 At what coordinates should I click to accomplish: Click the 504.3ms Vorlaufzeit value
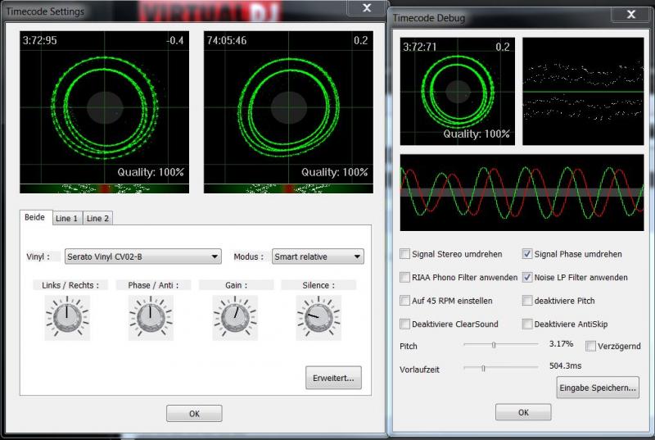565,365
